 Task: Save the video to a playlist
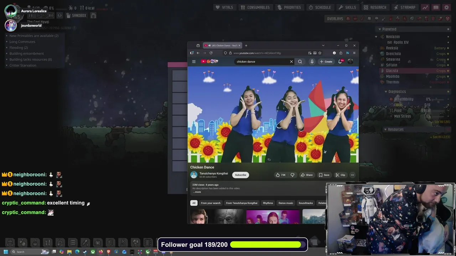click(x=324, y=175)
